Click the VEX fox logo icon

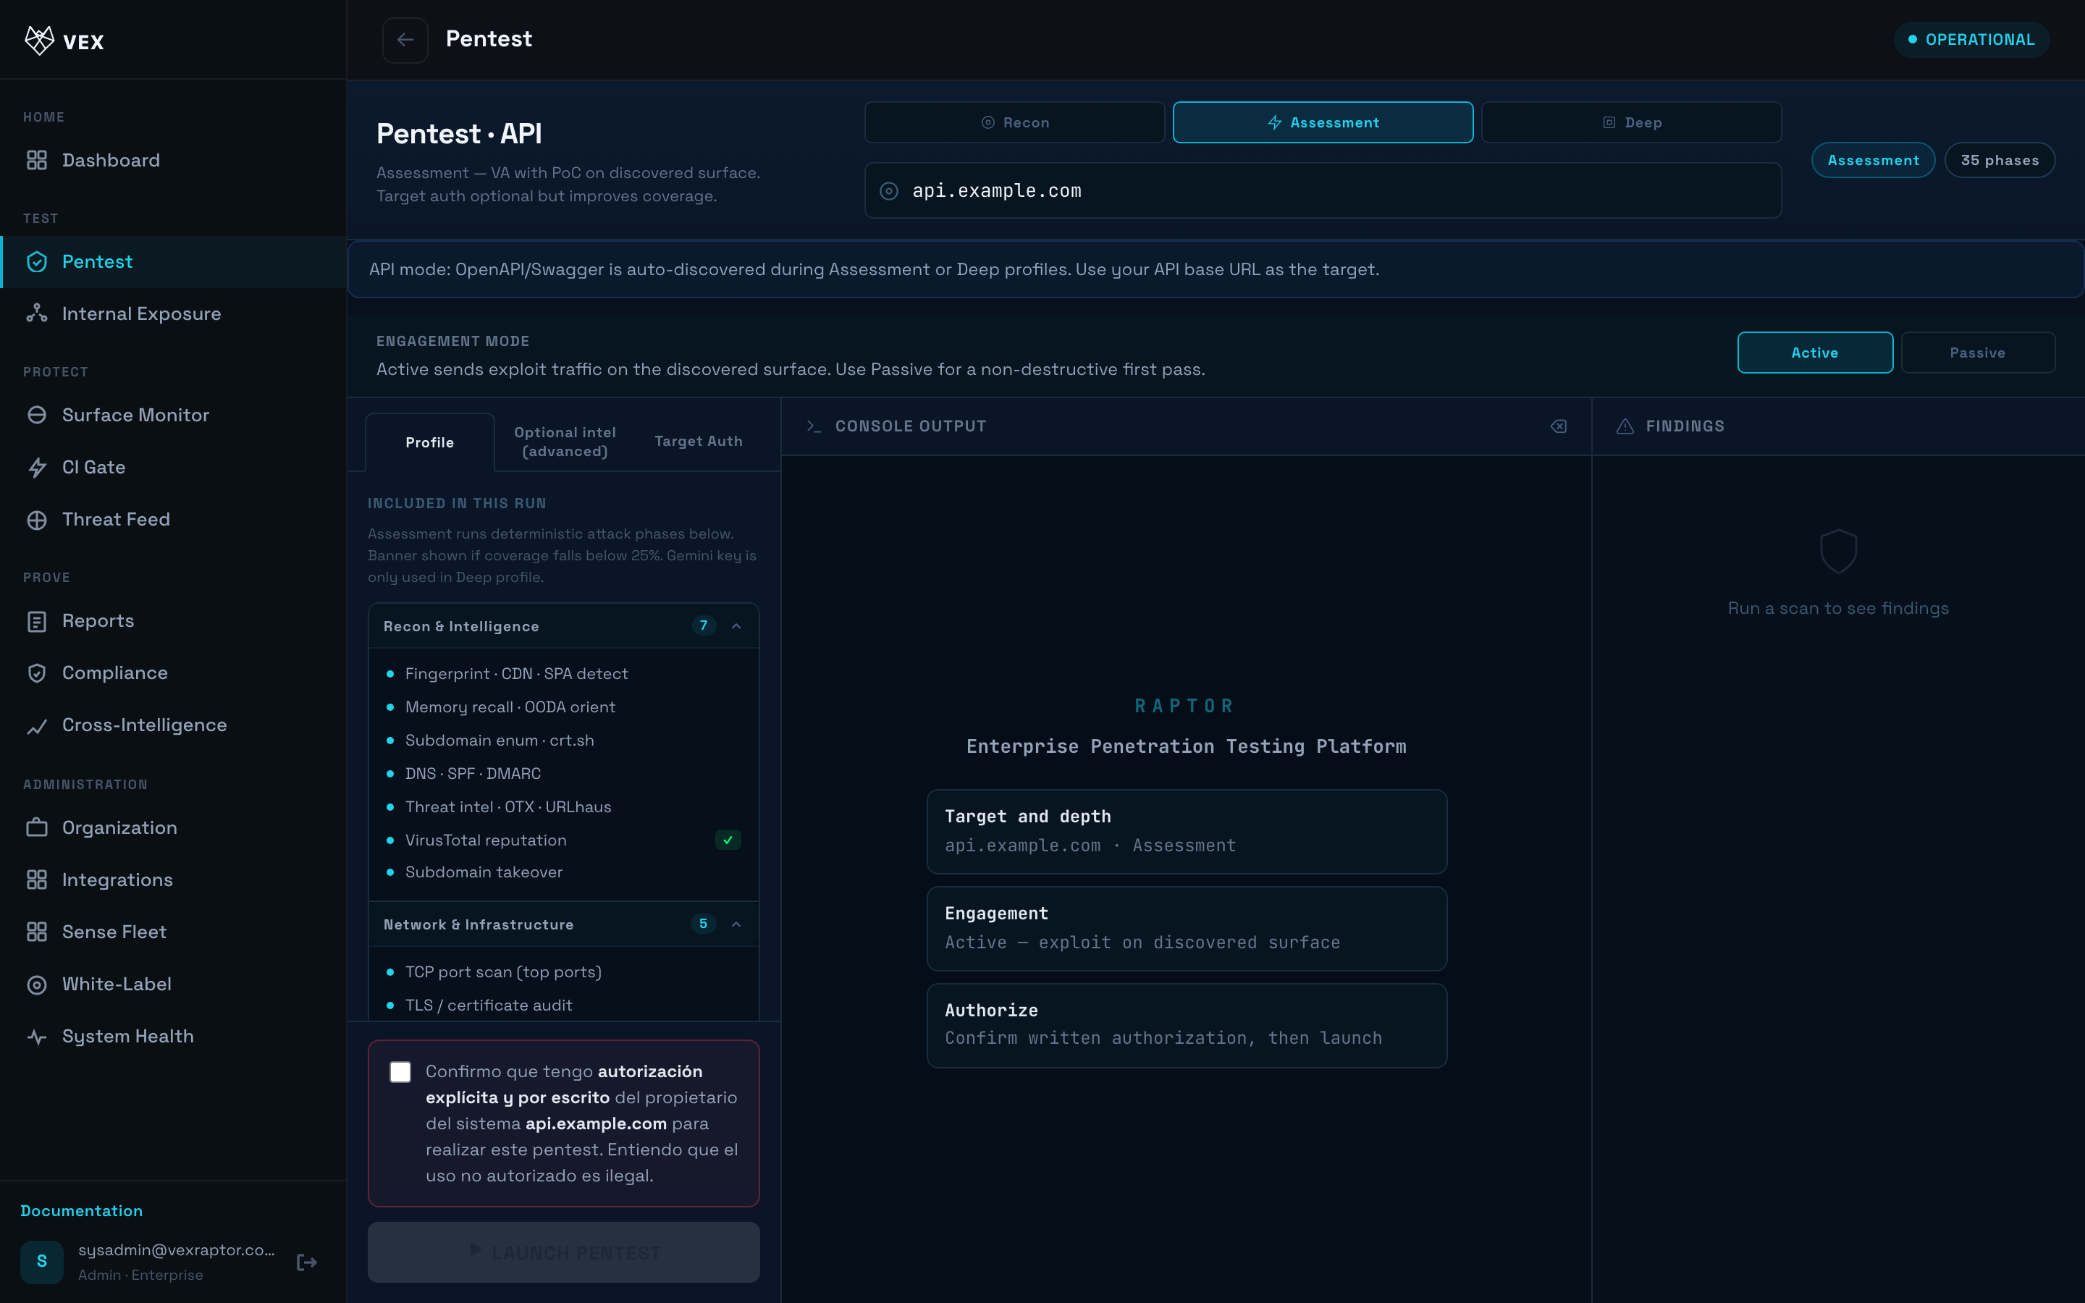(x=39, y=40)
